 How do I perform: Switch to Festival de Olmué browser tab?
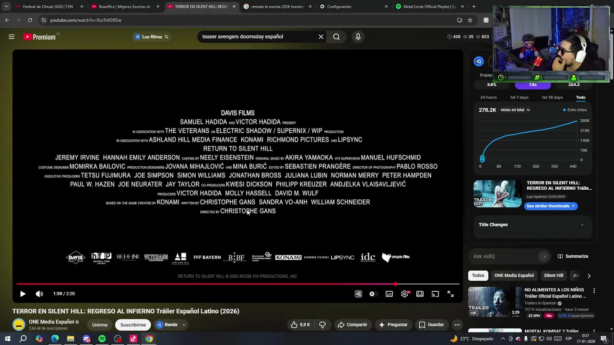pyautogui.click(x=47, y=7)
